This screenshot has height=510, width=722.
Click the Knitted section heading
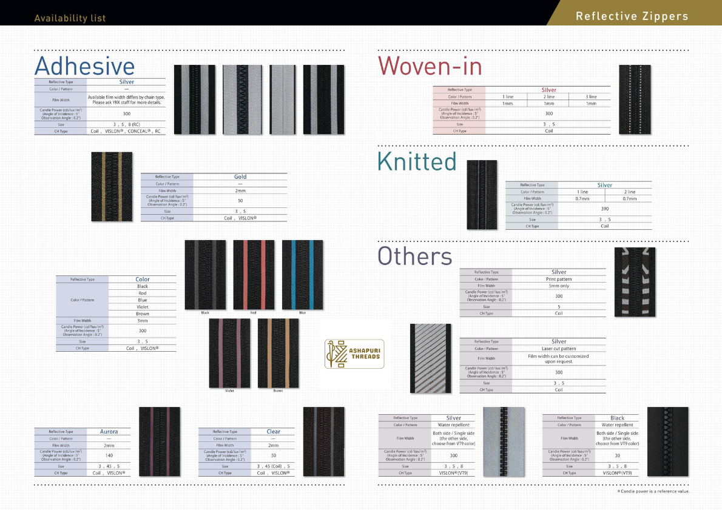click(417, 162)
